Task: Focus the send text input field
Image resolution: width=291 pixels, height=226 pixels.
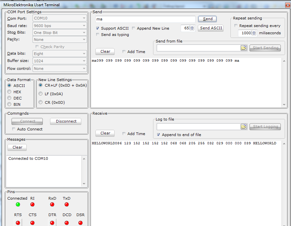Action: point(145,19)
